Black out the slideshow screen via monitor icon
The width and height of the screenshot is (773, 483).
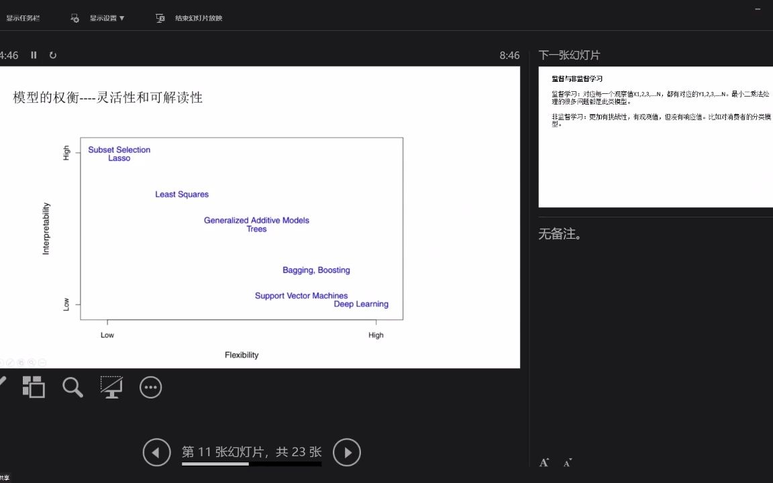click(x=111, y=387)
